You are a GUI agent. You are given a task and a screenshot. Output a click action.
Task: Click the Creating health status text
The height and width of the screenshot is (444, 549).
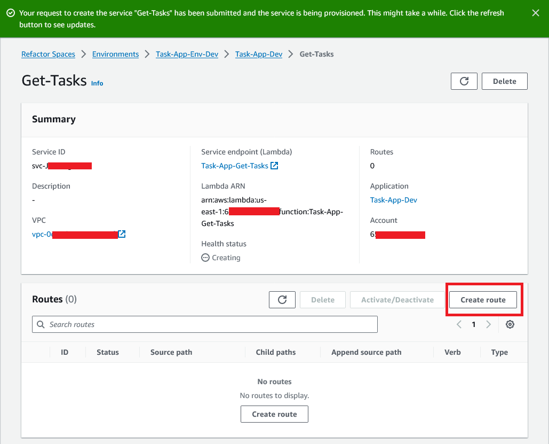226,258
